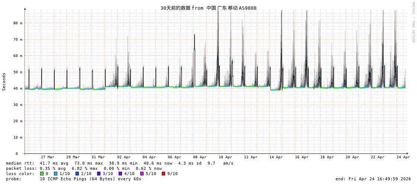The image size is (417, 184).
Task: Click the 27 Mar date label
Action: tap(48, 157)
